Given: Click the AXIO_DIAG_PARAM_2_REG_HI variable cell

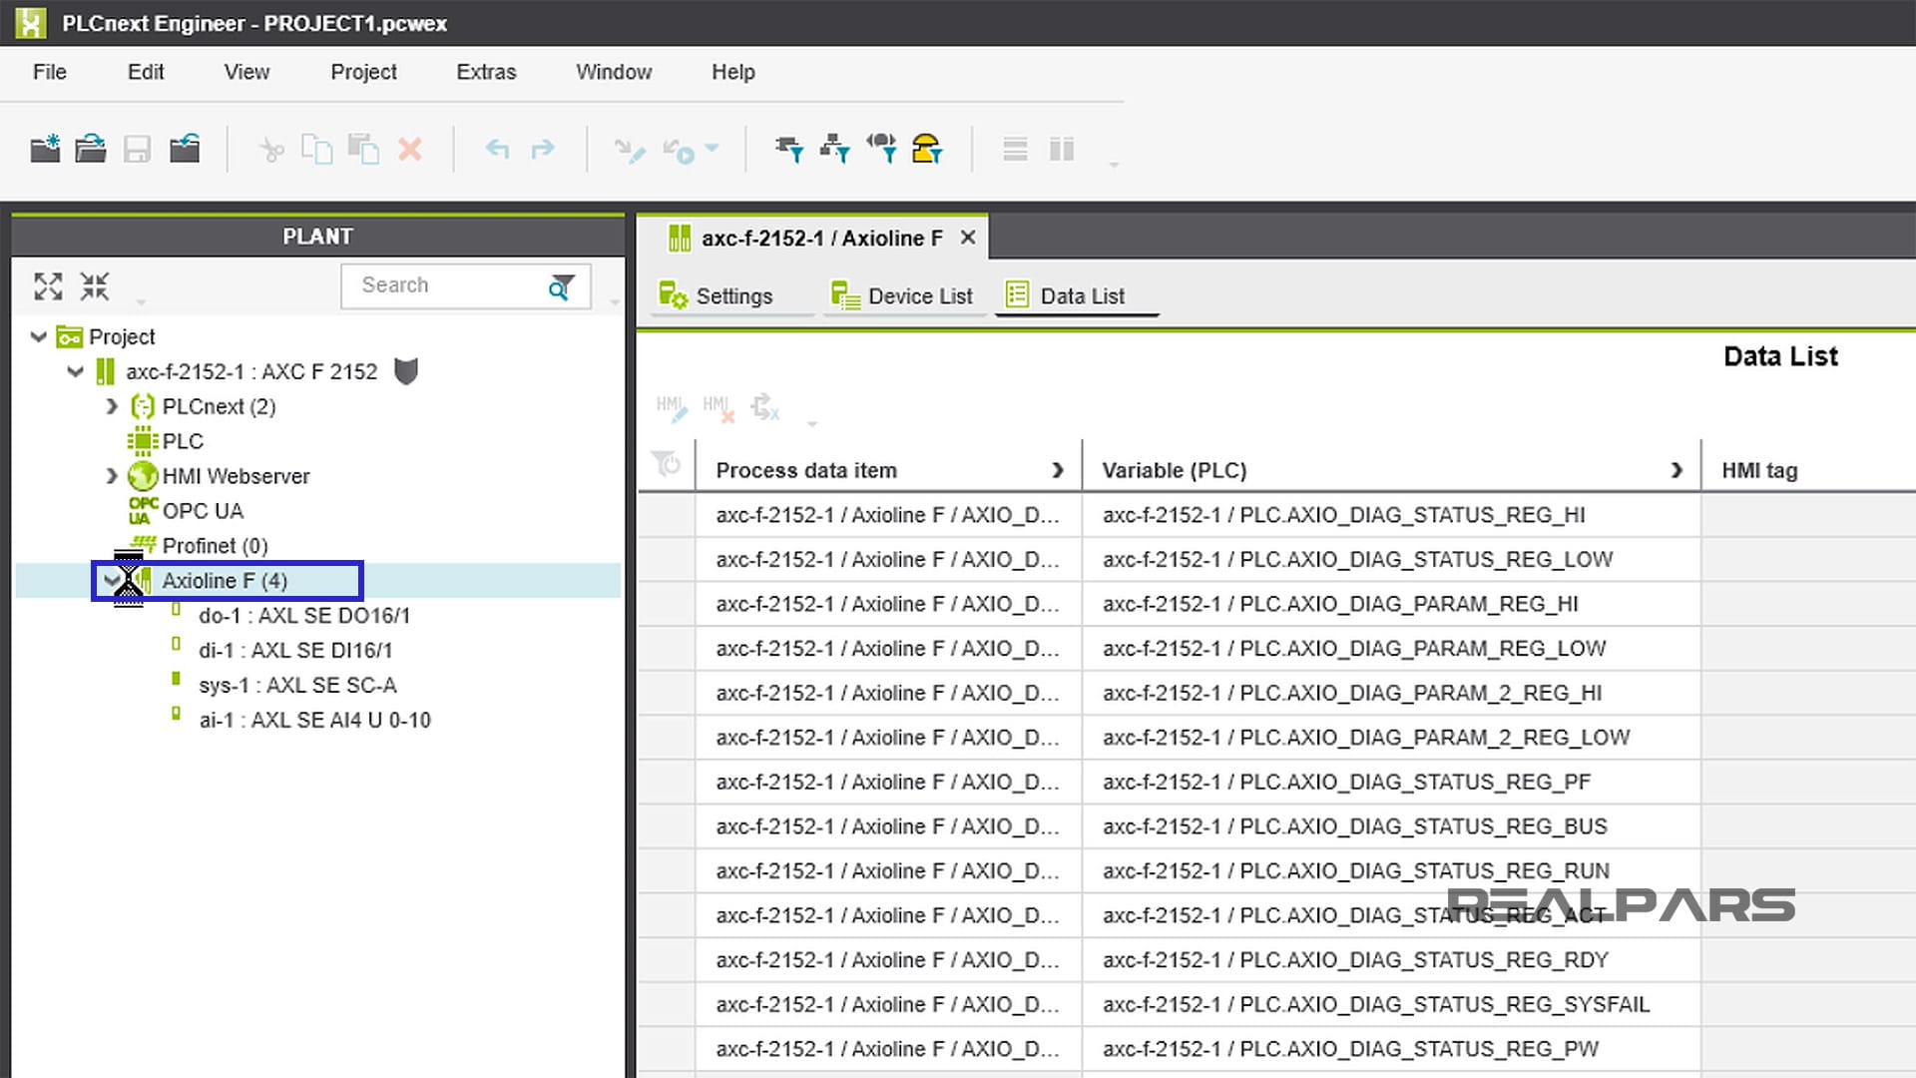Looking at the screenshot, I should (x=1391, y=693).
